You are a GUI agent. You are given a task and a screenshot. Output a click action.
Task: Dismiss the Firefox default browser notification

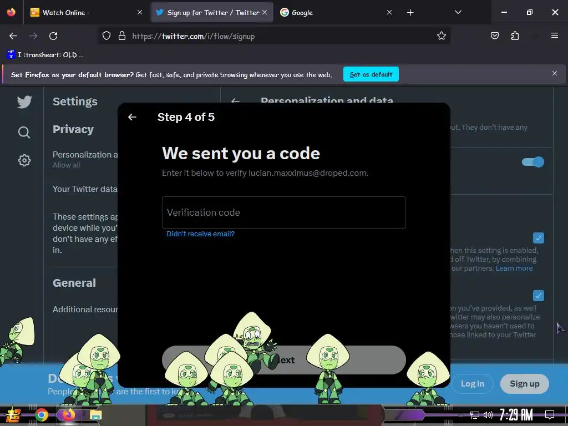click(x=554, y=74)
